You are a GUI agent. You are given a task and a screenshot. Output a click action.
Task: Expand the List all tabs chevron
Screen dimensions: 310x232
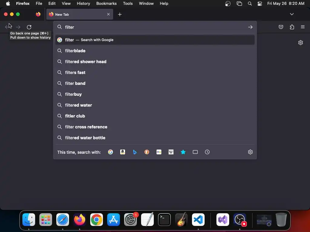(x=292, y=14)
